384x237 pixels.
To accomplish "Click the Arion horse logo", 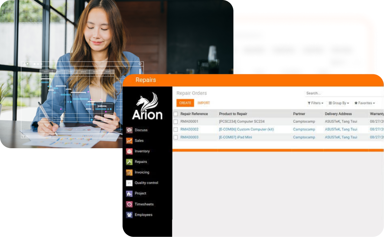I will tap(147, 106).
